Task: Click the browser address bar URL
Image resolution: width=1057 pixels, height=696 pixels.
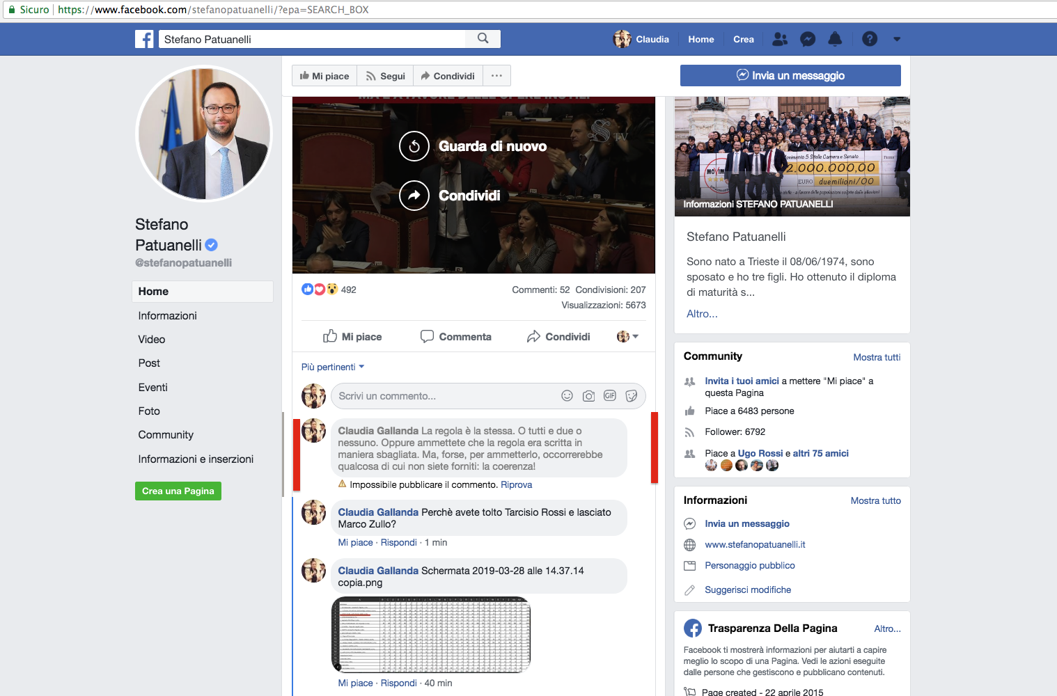Action: point(213,10)
